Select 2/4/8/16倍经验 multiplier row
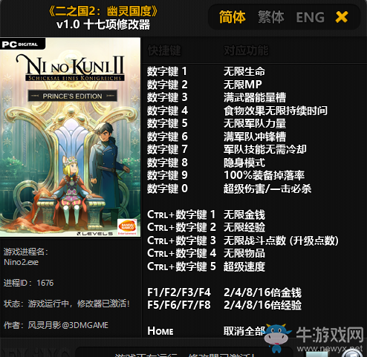This screenshot has width=367, height=357. tap(224, 305)
